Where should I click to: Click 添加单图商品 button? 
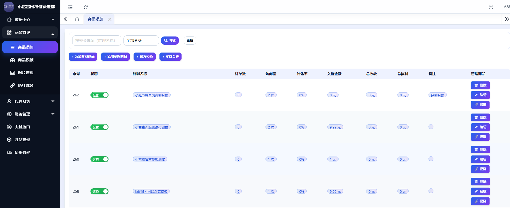[116, 57]
